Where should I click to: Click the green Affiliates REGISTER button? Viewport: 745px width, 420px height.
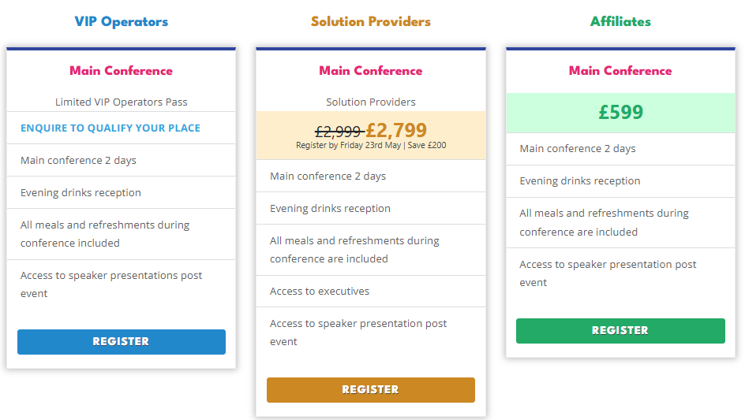pyautogui.click(x=620, y=331)
